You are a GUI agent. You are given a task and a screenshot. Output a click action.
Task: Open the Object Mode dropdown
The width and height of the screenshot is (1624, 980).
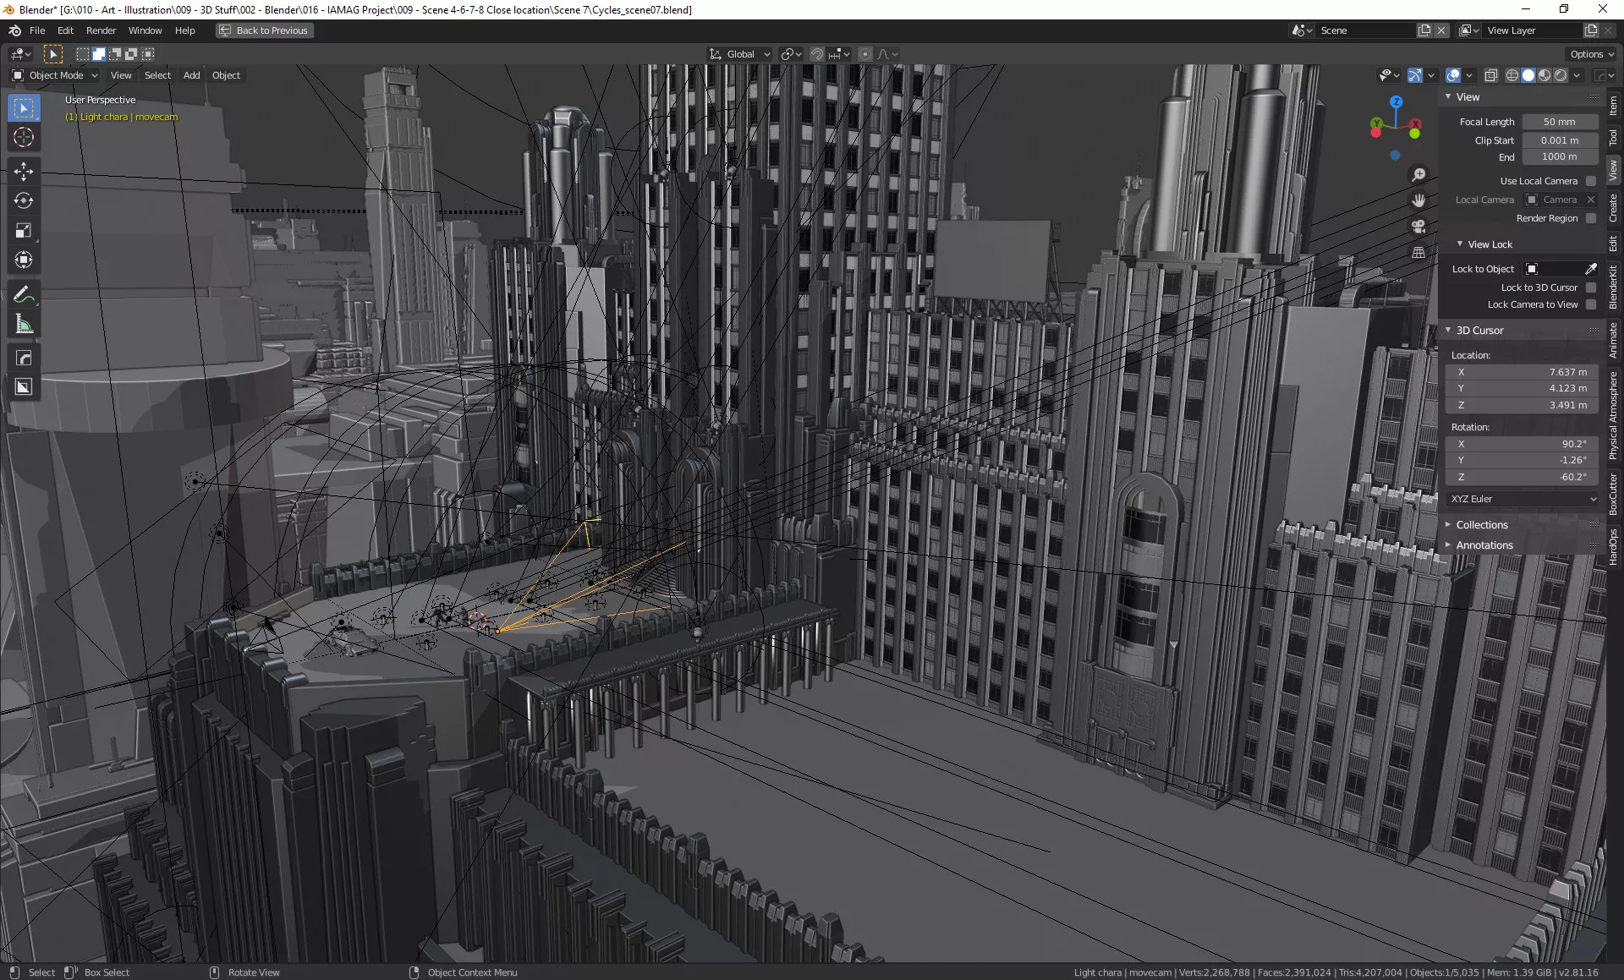pos(56,75)
